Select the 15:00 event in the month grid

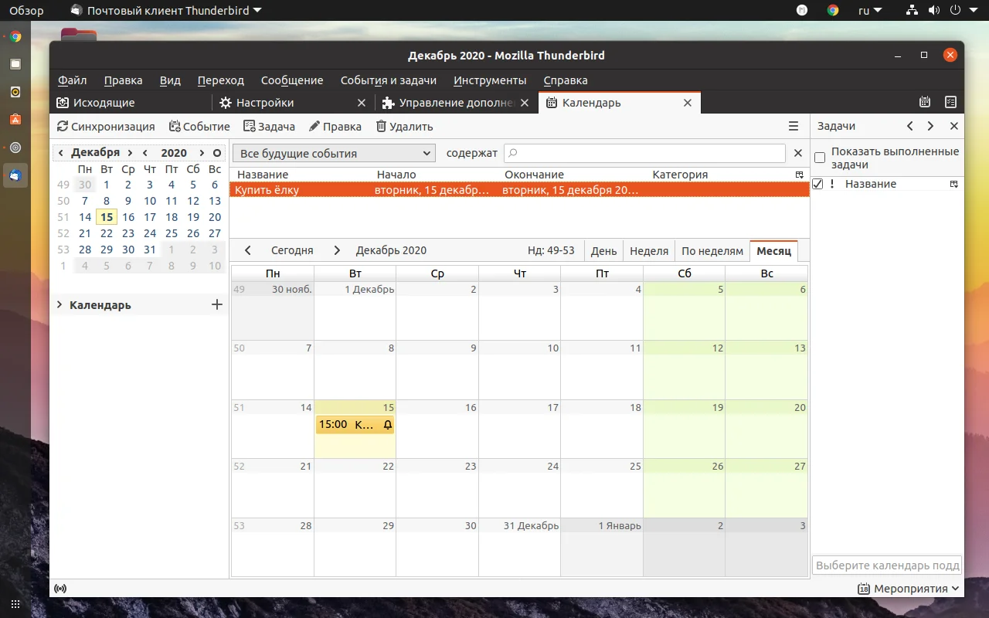tap(355, 424)
